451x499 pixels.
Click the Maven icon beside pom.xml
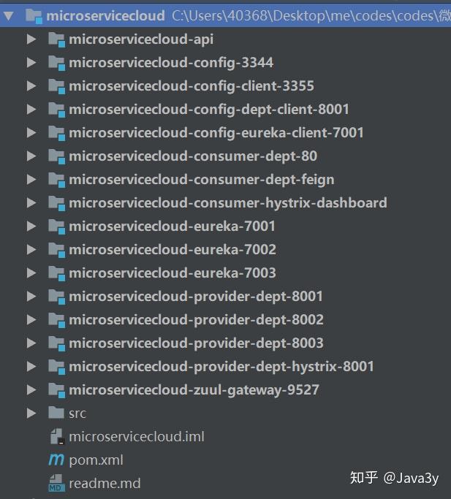tap(56, 460)
